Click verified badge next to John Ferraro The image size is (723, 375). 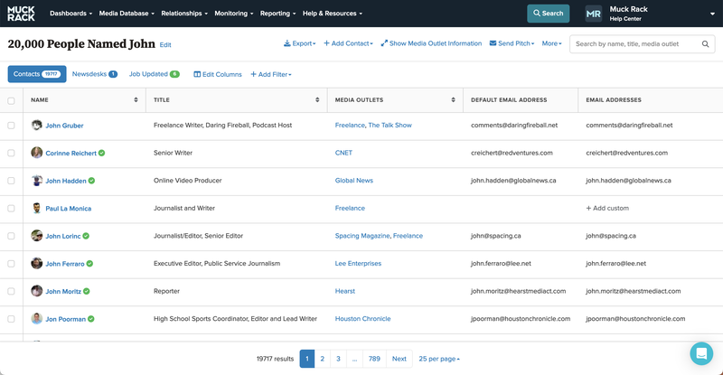click(89, 263)
